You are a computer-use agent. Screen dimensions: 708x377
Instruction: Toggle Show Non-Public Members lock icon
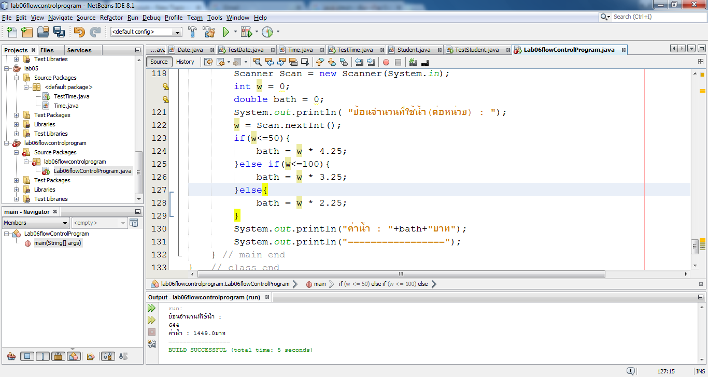point(58,356)
